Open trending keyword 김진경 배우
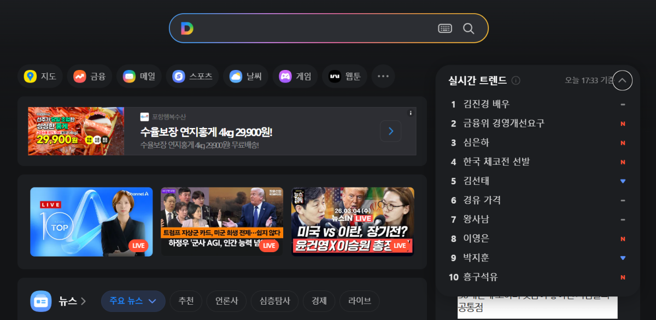The width and height of the screenshot is (656, 320). [486, 104]
